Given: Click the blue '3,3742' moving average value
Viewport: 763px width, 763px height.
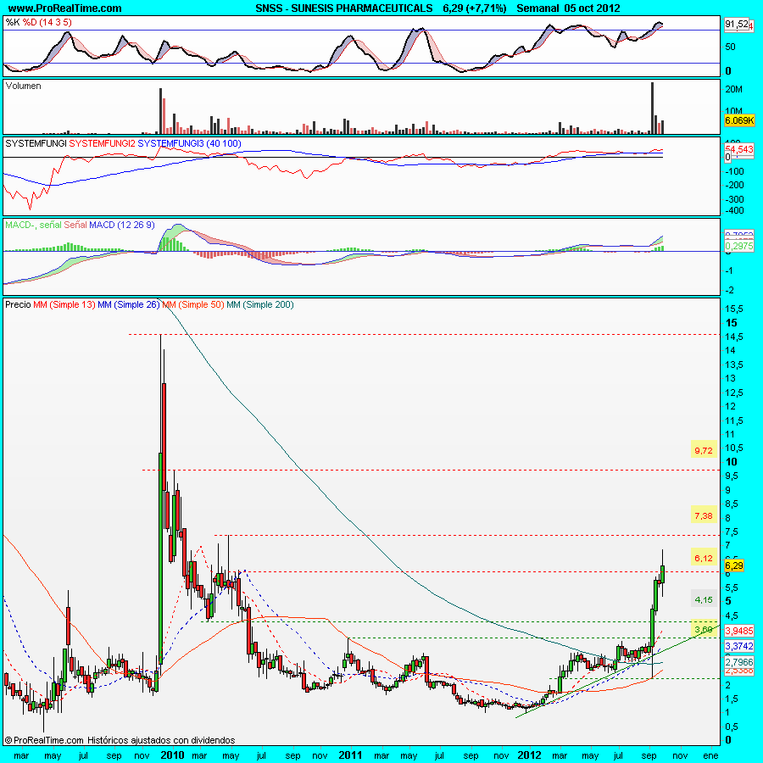Looking at the screenshot, I should click(x=739, y=646).
